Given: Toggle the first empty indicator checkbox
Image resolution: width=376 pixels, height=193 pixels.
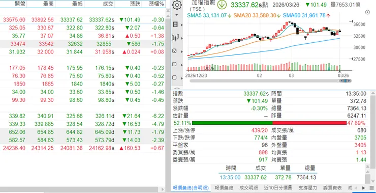Looking at the screenshot, I should pos(175,64).
